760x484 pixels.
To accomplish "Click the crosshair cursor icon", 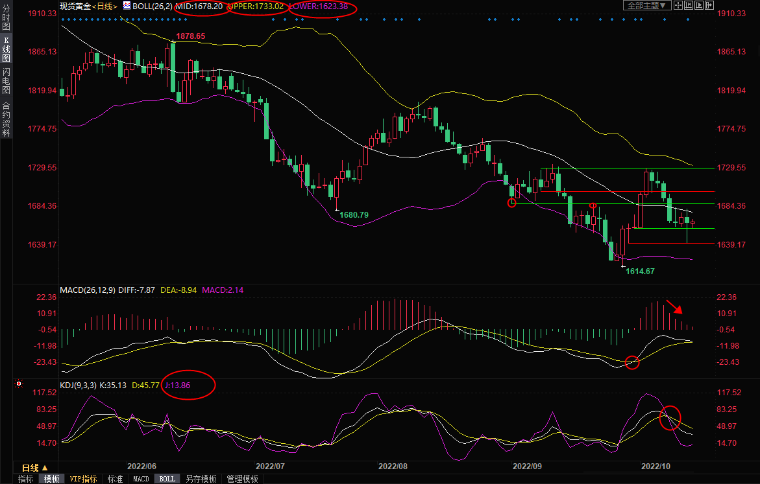I will point(678,5).
